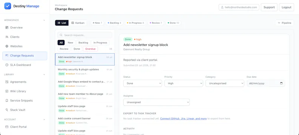Open Overview via its grid icon
The height and width of the screenshot is (135, 299).
(7, 27)
